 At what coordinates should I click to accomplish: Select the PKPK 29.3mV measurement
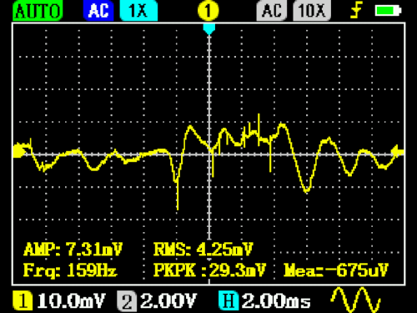tap(209, 270)
